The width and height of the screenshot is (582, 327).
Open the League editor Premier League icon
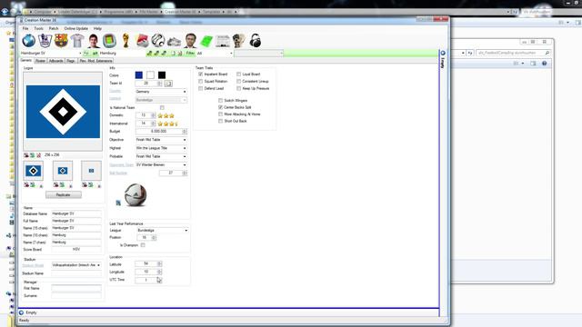45,41
